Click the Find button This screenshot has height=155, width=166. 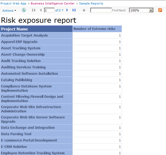115,10
